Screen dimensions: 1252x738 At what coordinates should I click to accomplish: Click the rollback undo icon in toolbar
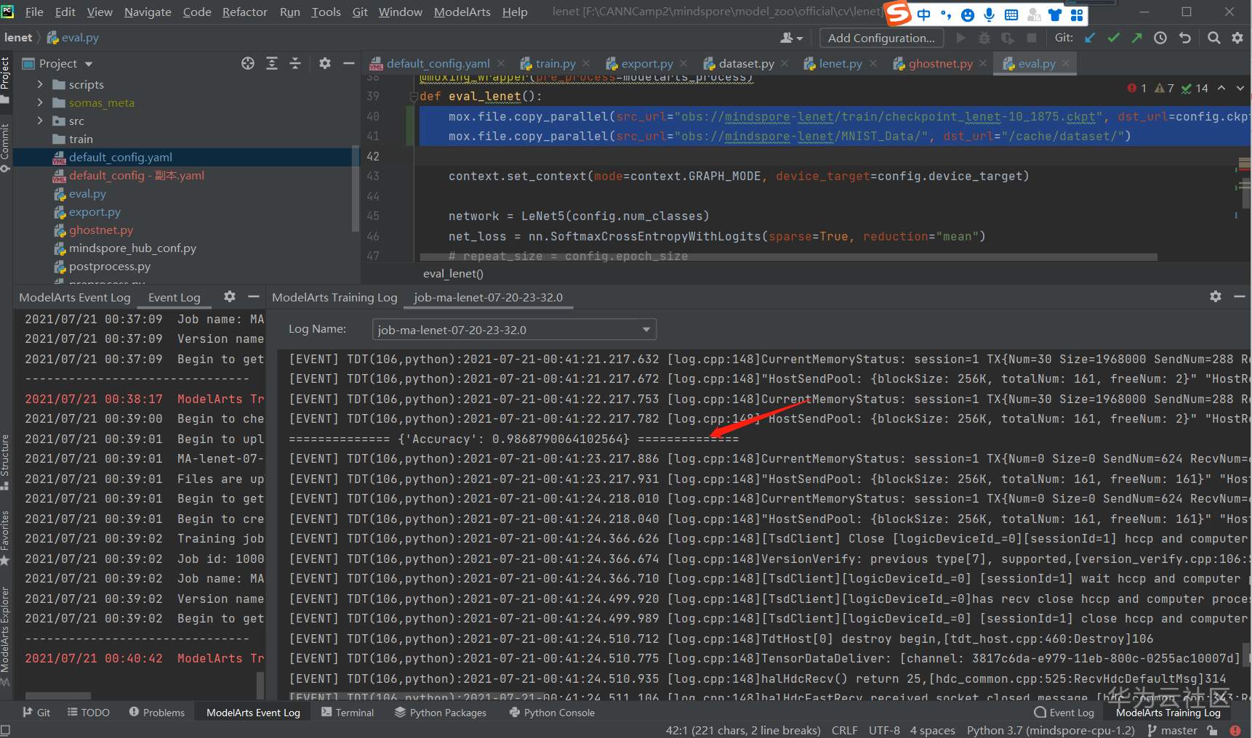[x=1185, y=38]
